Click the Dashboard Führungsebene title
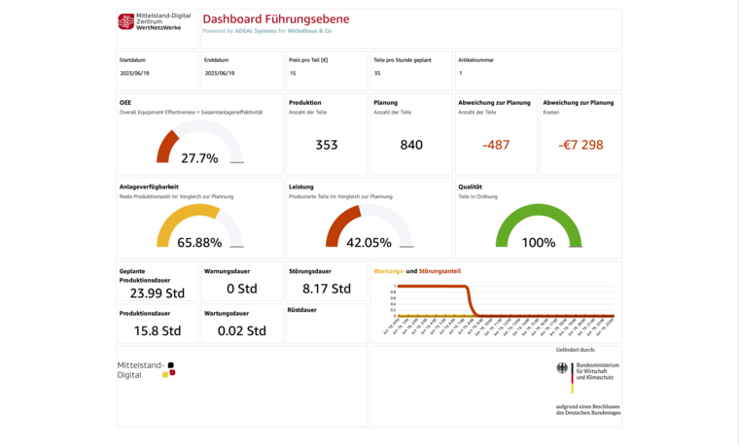This screenshot has height=445, width=739. (276, 19)
